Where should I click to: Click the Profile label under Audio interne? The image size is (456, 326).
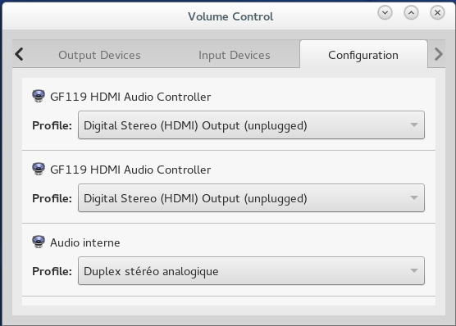pos(52,271)
